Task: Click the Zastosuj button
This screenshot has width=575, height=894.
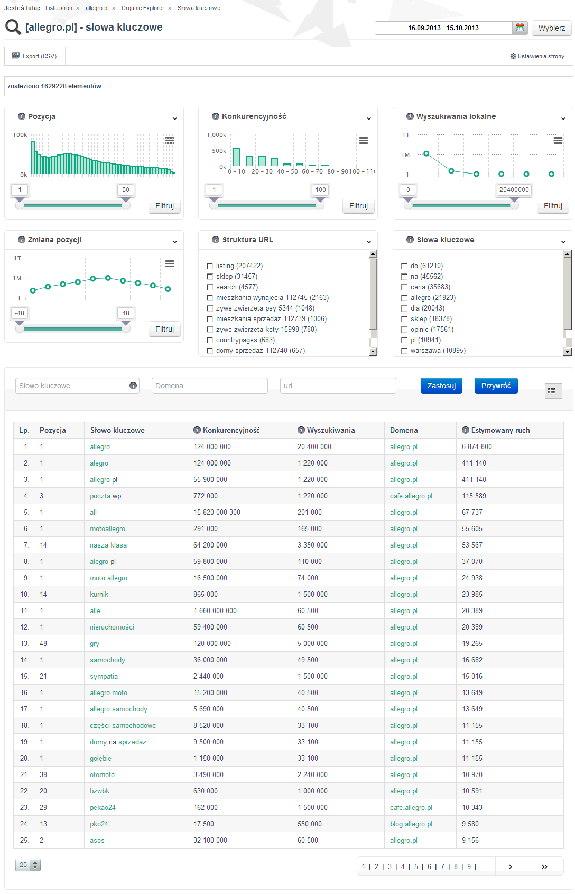Action: (x=442, y=386)
